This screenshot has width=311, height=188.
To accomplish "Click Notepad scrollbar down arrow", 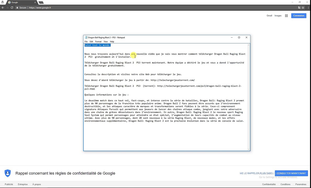I will coord(248,149).
